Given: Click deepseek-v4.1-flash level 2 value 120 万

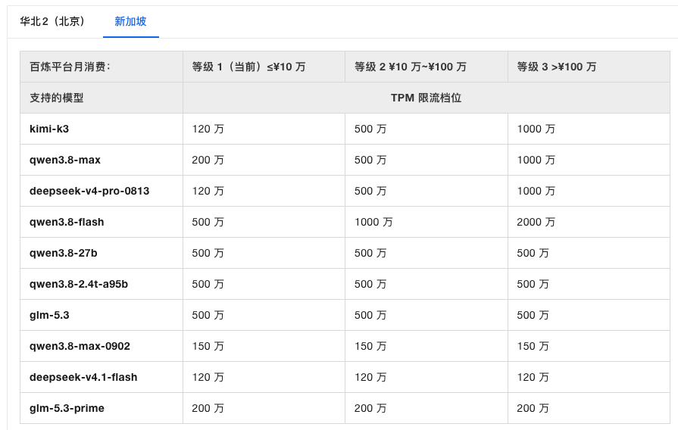Looking at the screenshot, I should pos(370,377).
